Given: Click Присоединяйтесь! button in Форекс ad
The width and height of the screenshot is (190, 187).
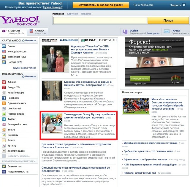Looking at the screenshot, I should pos(140,79).
